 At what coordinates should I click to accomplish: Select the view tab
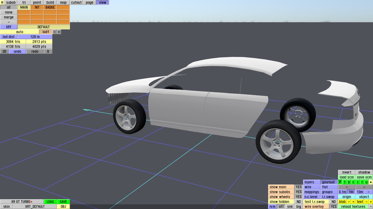(x=103, y=2)
